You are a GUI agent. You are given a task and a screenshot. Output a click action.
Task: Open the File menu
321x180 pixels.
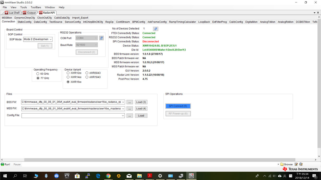click(x=5, y=7)
